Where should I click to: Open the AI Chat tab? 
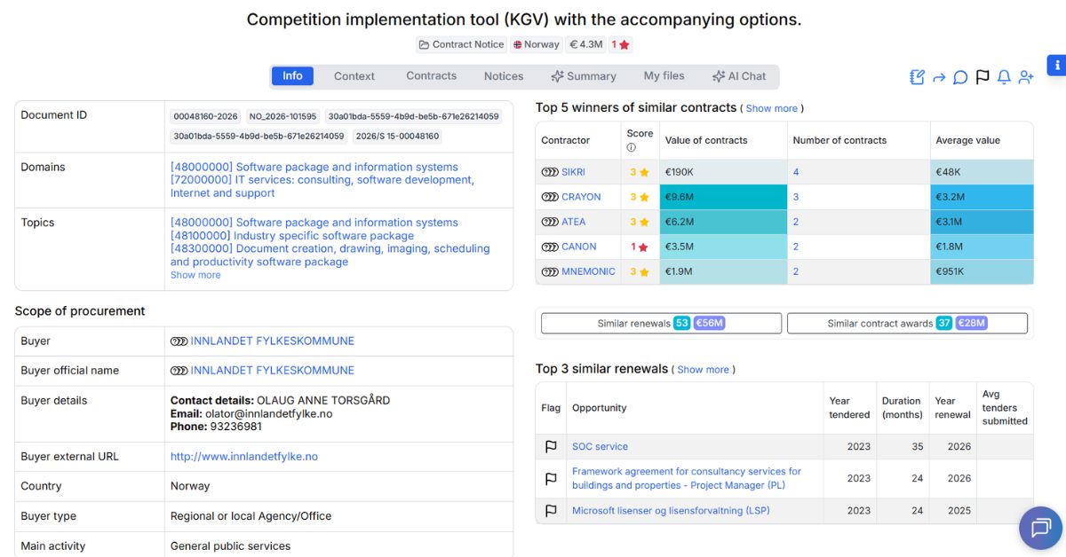(740, 75)
